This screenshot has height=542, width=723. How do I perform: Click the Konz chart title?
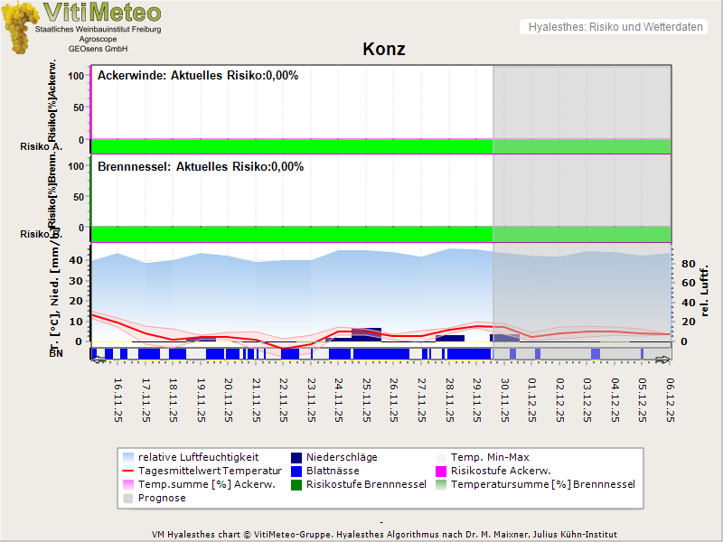pyautogui.click(x=383, y=50)
